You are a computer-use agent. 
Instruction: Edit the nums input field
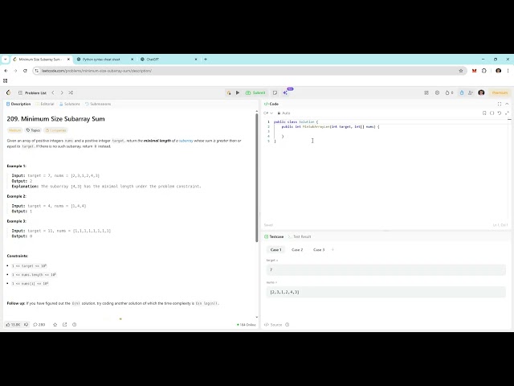[385, 292]
